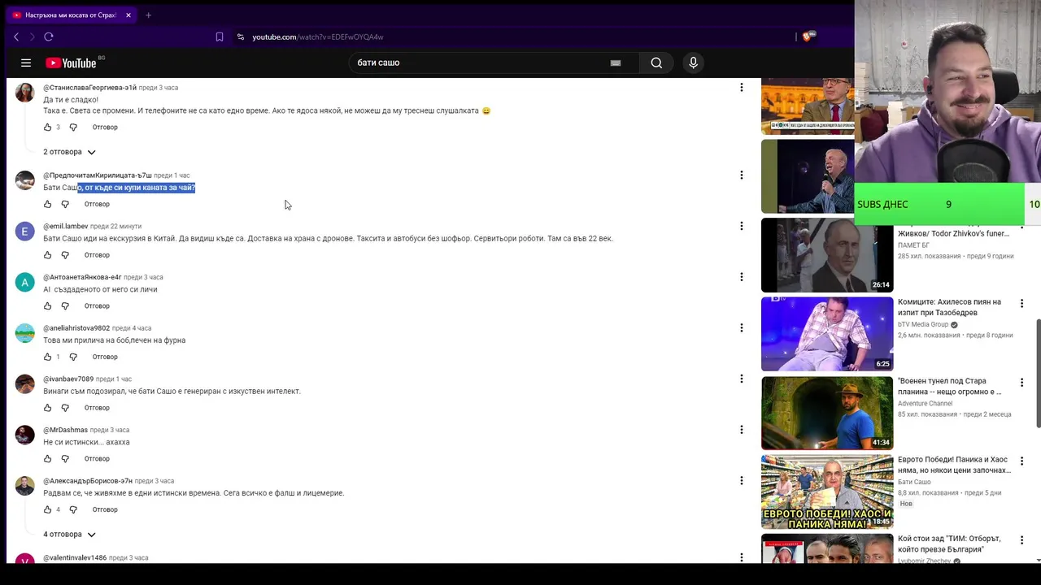This screenshot has height=585, width=1041.
Task: Open options for Кой стои зад ТИМ video
Action: point(1021,540)
